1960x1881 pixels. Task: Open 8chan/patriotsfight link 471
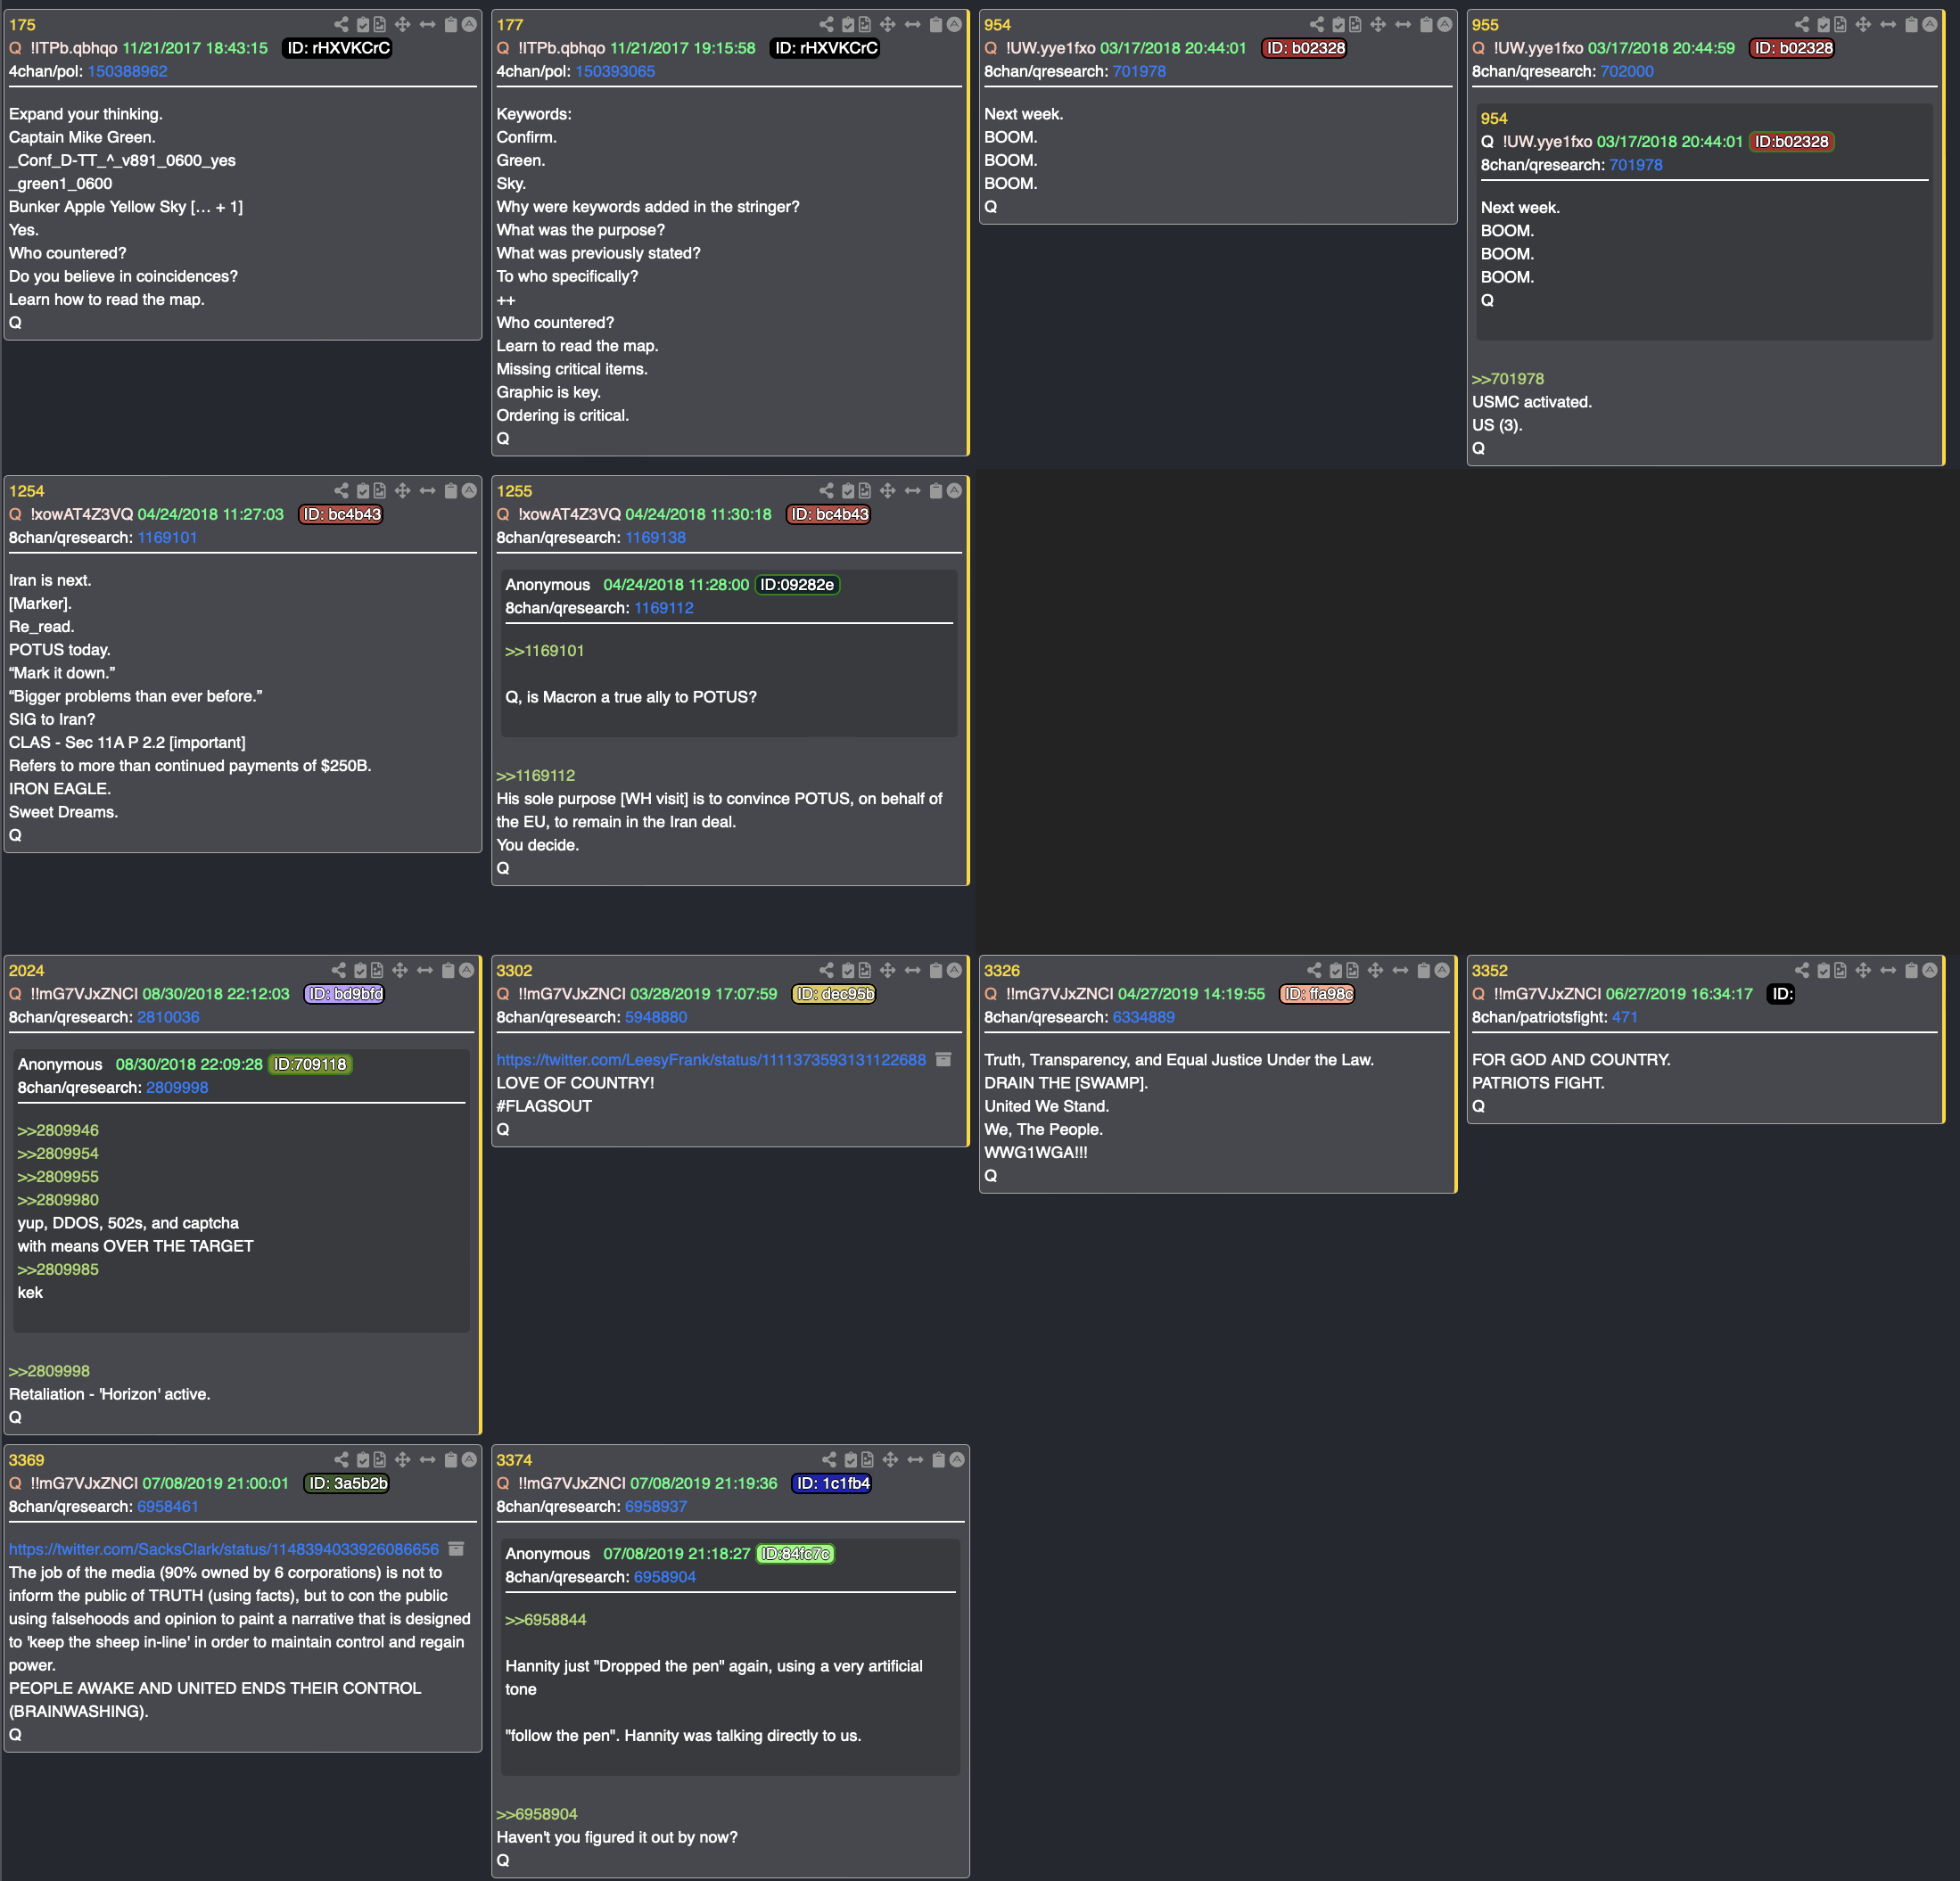coord(1624,1017)
